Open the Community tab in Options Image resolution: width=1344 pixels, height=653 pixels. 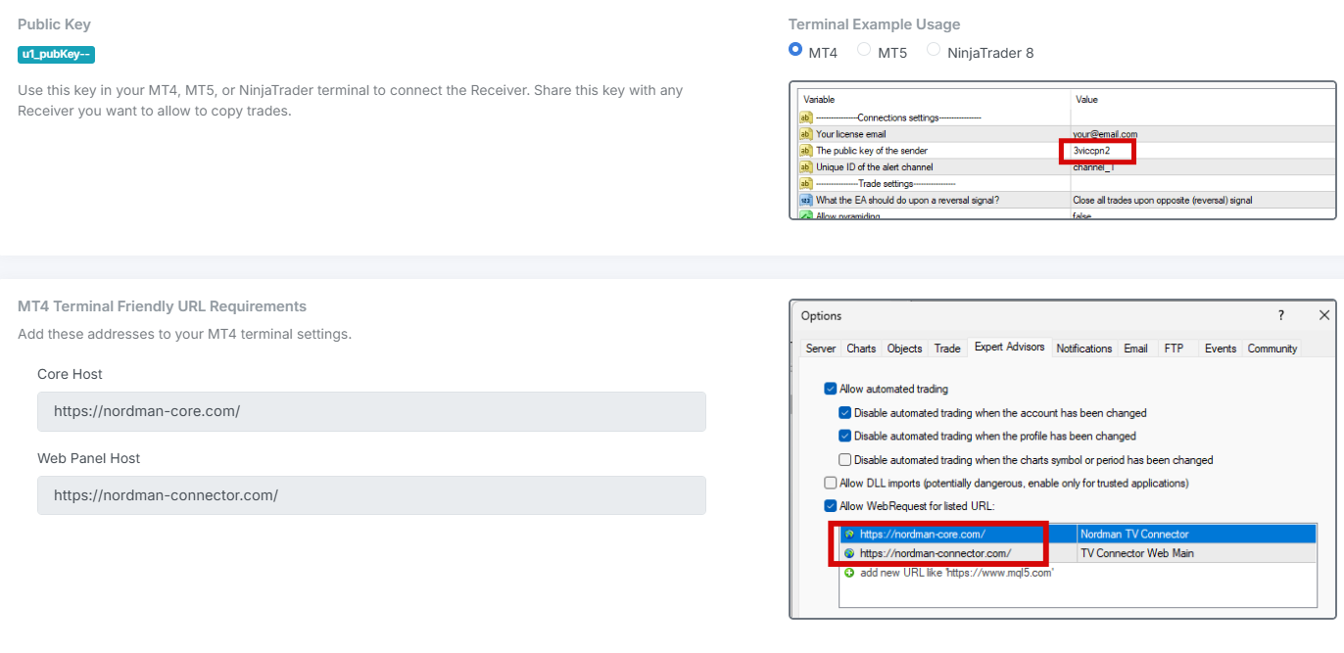(x=1272, y=349)
